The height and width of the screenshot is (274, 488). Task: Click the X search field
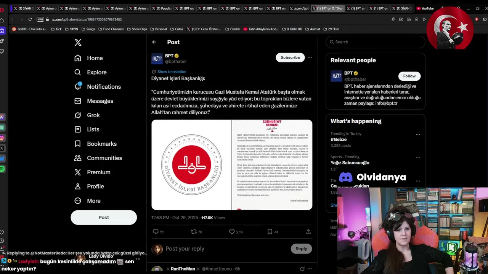point(376,42)
